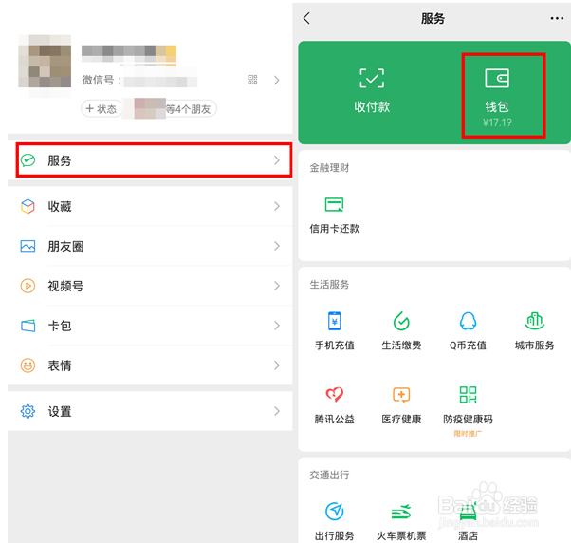Open the 朋友圈 menu entry
The width and height of the screenshot is (571, 543).
point(150,247)
